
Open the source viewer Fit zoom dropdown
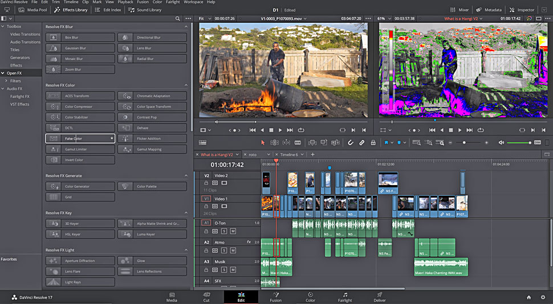pos(204,18)
